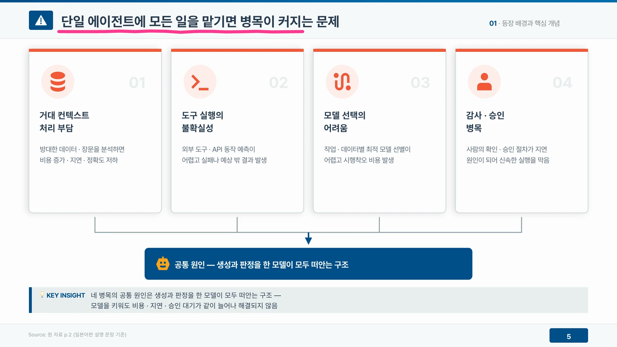This screenshot has height=347, width=617.
Task: Click the faded number 01 on first card
Action: click(137, 83)
